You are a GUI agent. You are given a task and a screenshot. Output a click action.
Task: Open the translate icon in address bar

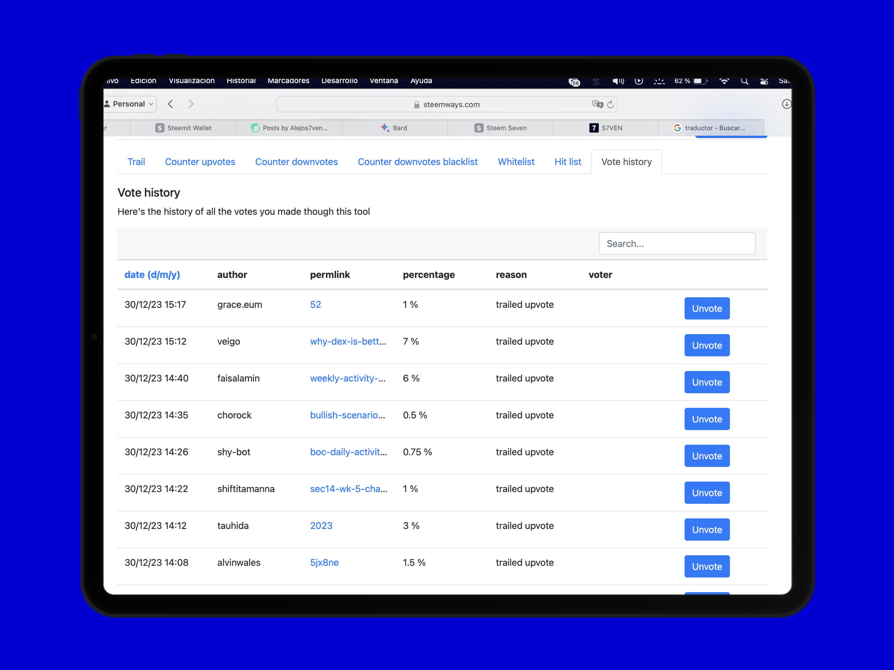coord(597,104)
